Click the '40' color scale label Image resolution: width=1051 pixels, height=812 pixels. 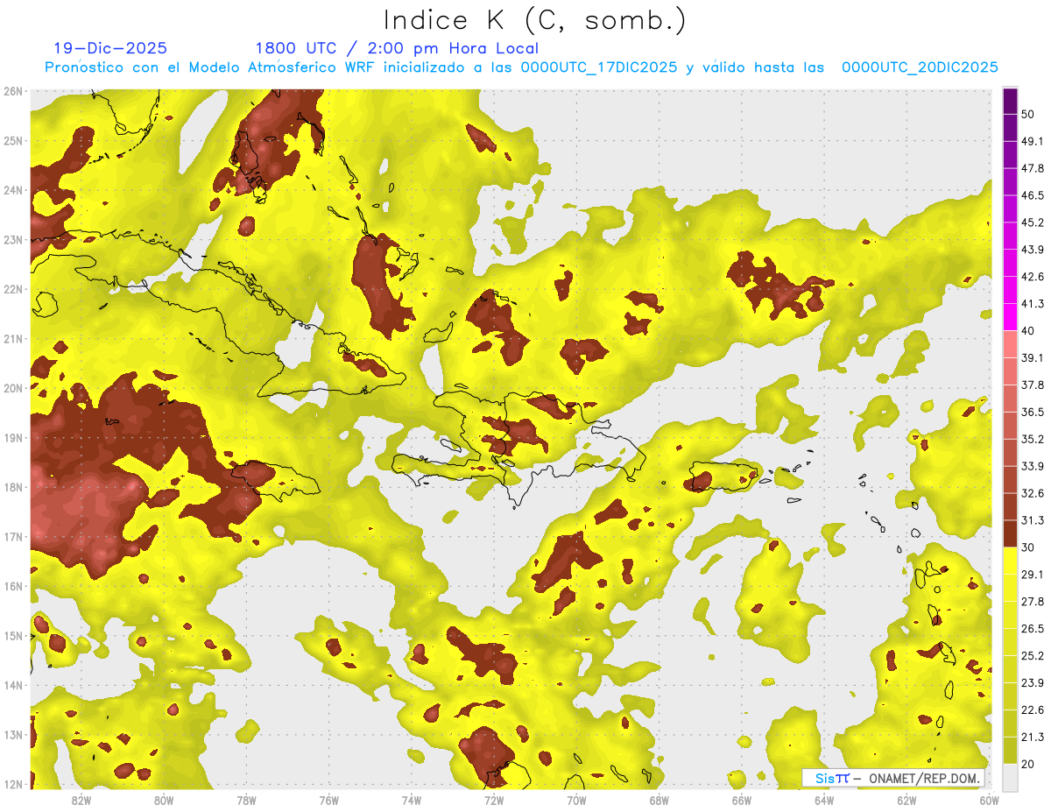click(x=1028, y=330)
